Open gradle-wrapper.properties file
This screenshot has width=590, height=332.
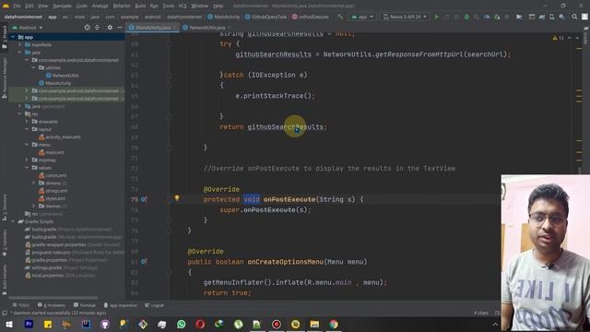pos(58,244)
